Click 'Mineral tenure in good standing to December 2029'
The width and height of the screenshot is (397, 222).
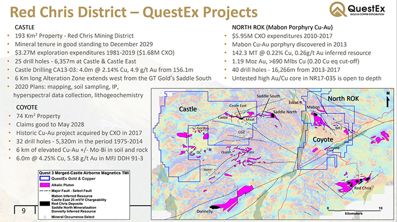pos(84,44)
